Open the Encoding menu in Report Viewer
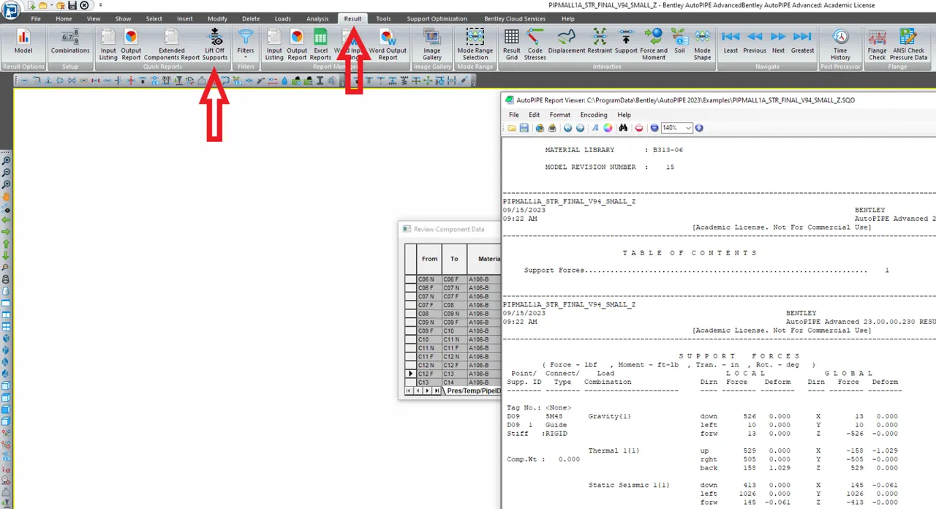The width and height of the screenshot is (936, 509). tap(594, 115)
